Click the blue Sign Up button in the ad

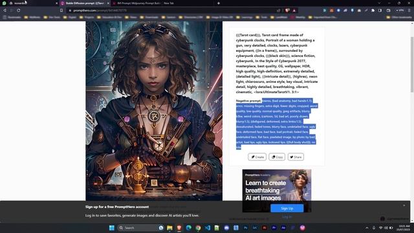coord(287,208)
